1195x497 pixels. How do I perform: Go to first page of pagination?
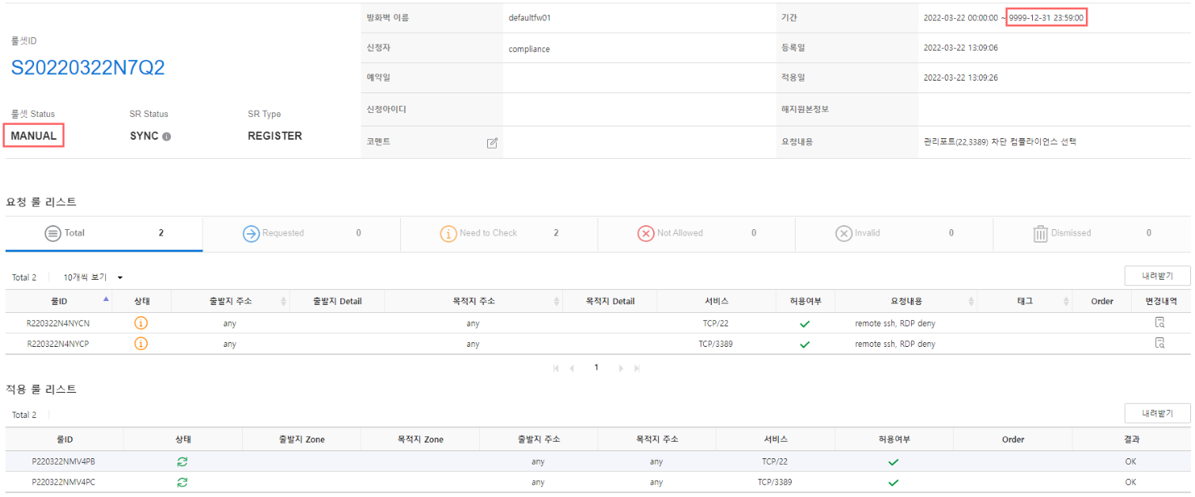tap(556, 368)
